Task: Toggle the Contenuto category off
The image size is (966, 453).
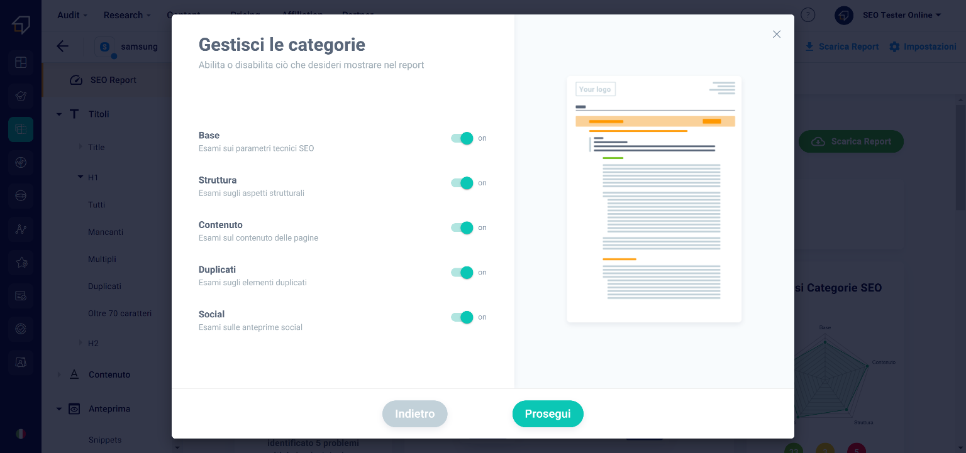Action: tap(462, 227)
